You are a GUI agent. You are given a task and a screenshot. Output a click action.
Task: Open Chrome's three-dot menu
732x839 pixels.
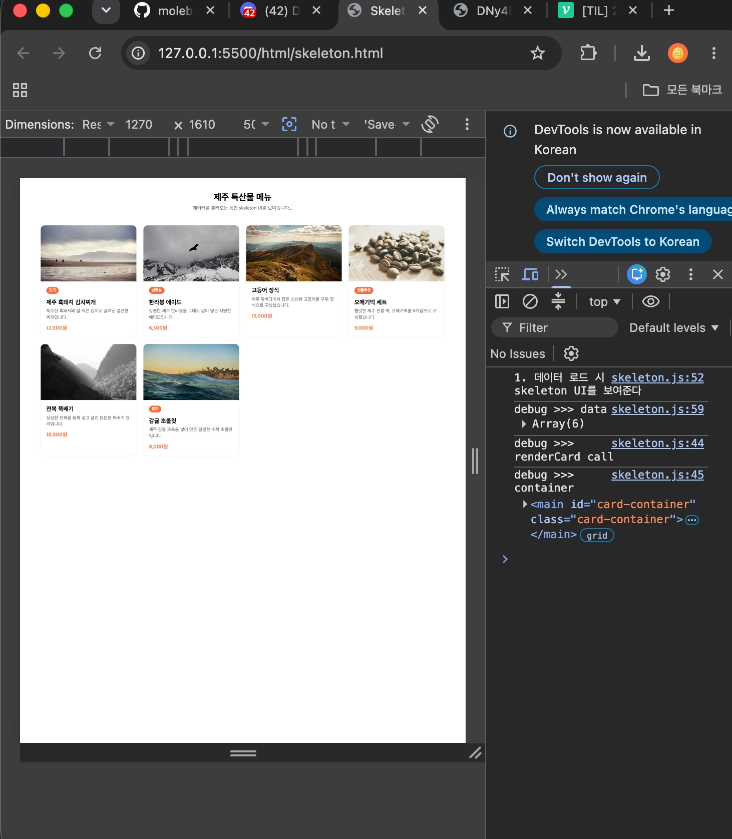click(714, 53)
